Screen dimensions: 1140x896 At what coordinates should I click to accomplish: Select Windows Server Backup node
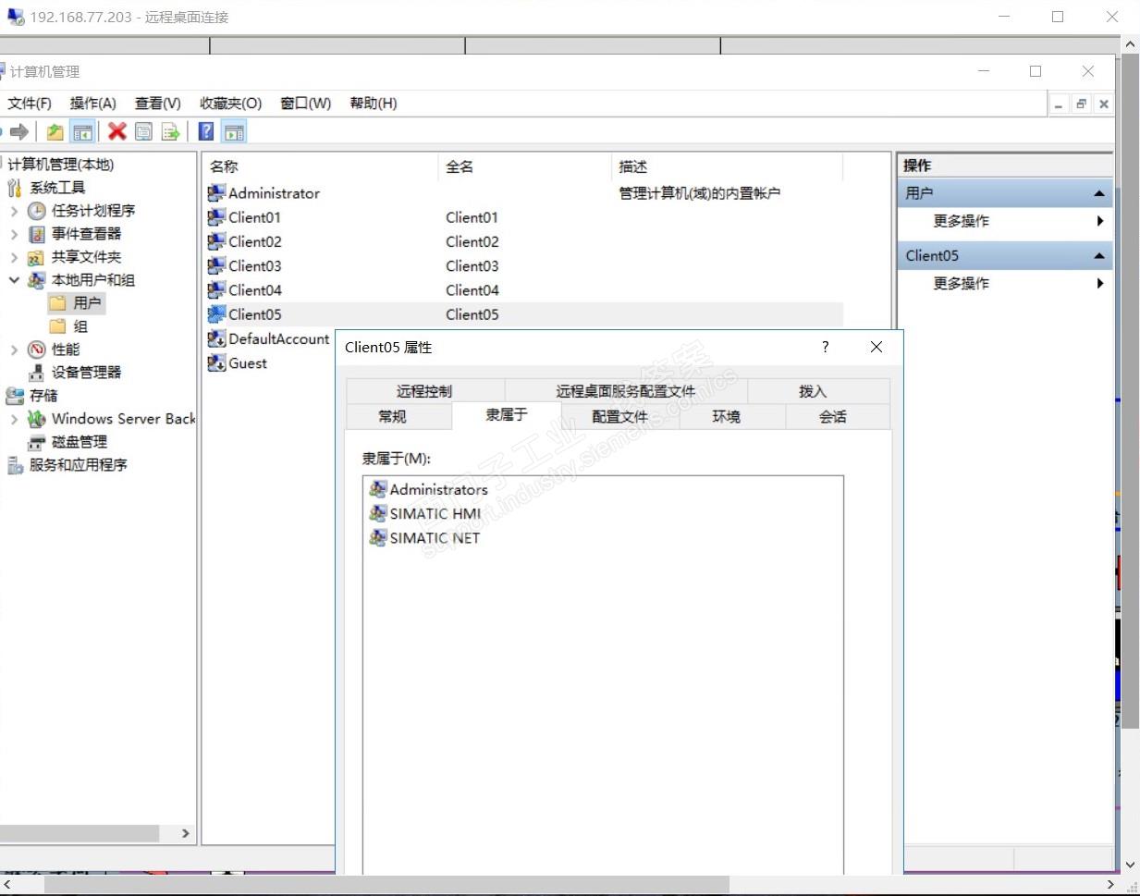123,419
